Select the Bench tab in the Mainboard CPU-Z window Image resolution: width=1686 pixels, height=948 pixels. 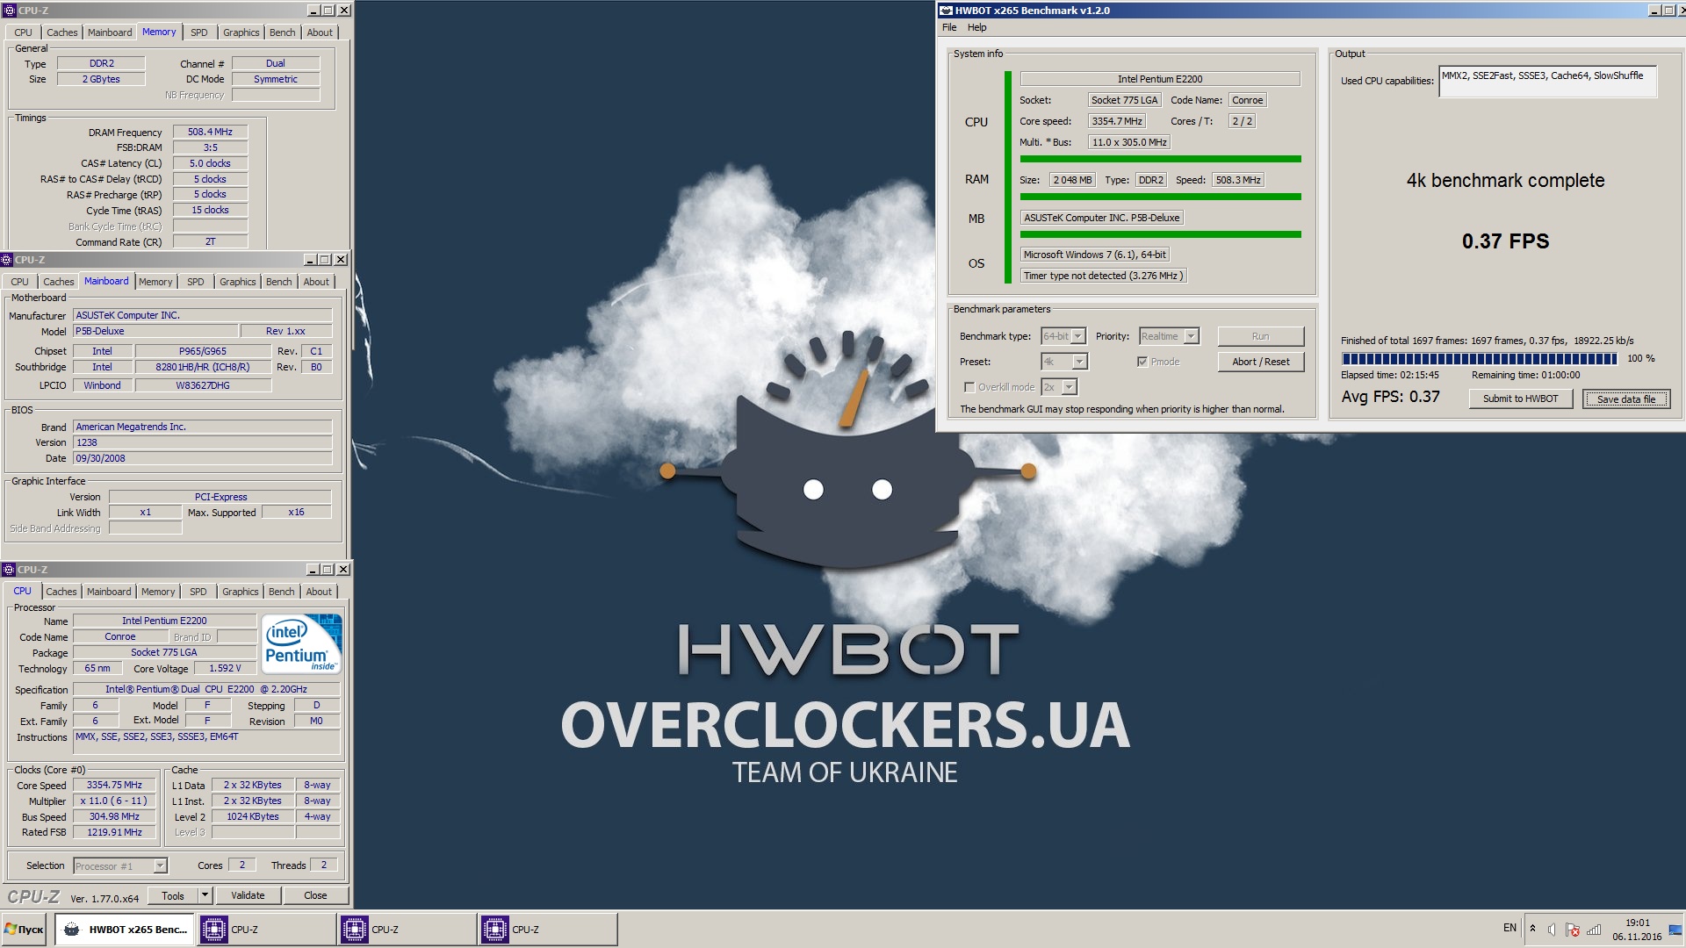[x=278, y=282]
